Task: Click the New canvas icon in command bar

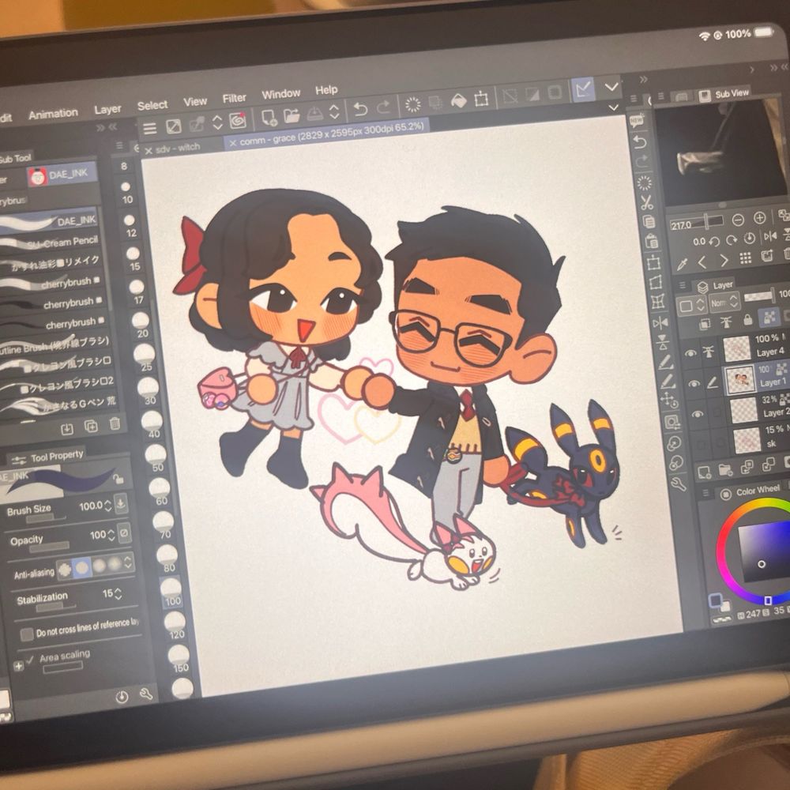Action: [x=269, y=118]
